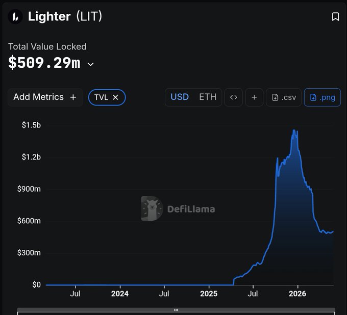Click the 2025 x-axis label
Viewport: 347px width, 315px height.
(209, 294)
